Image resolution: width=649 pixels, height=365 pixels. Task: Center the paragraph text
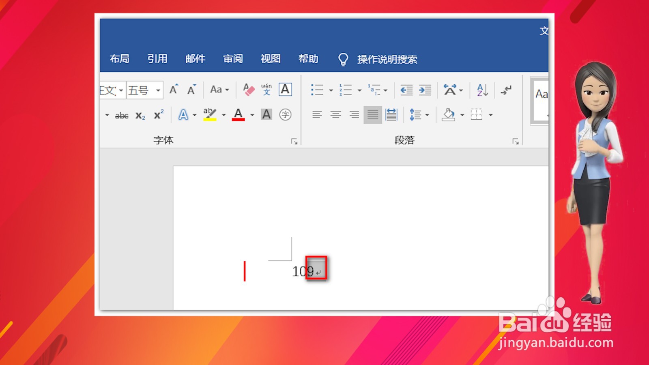pyautogui.click(x=335, y=115)
